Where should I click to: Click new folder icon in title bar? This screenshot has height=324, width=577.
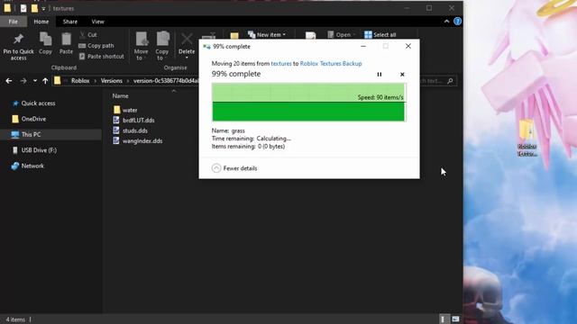[x=34, y=8]
